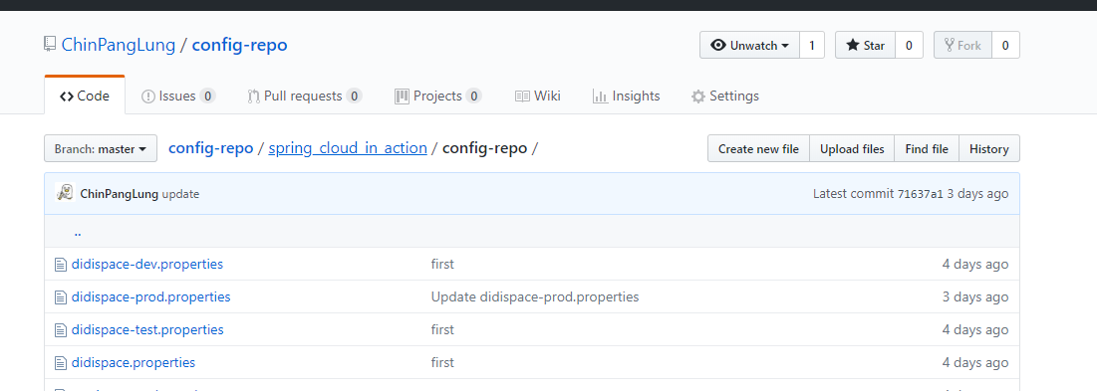Switch to the Insights tab
The image size is (1097, 391).
626,96
